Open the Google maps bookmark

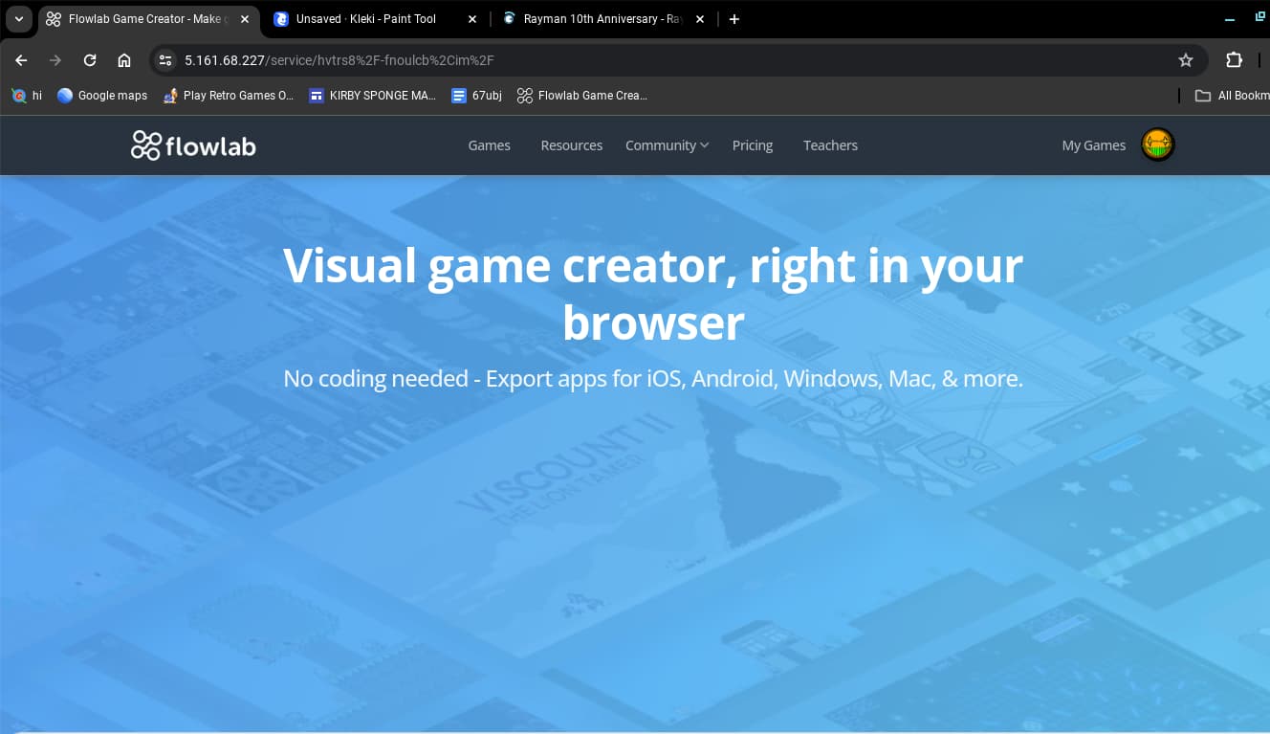(101, 96)
